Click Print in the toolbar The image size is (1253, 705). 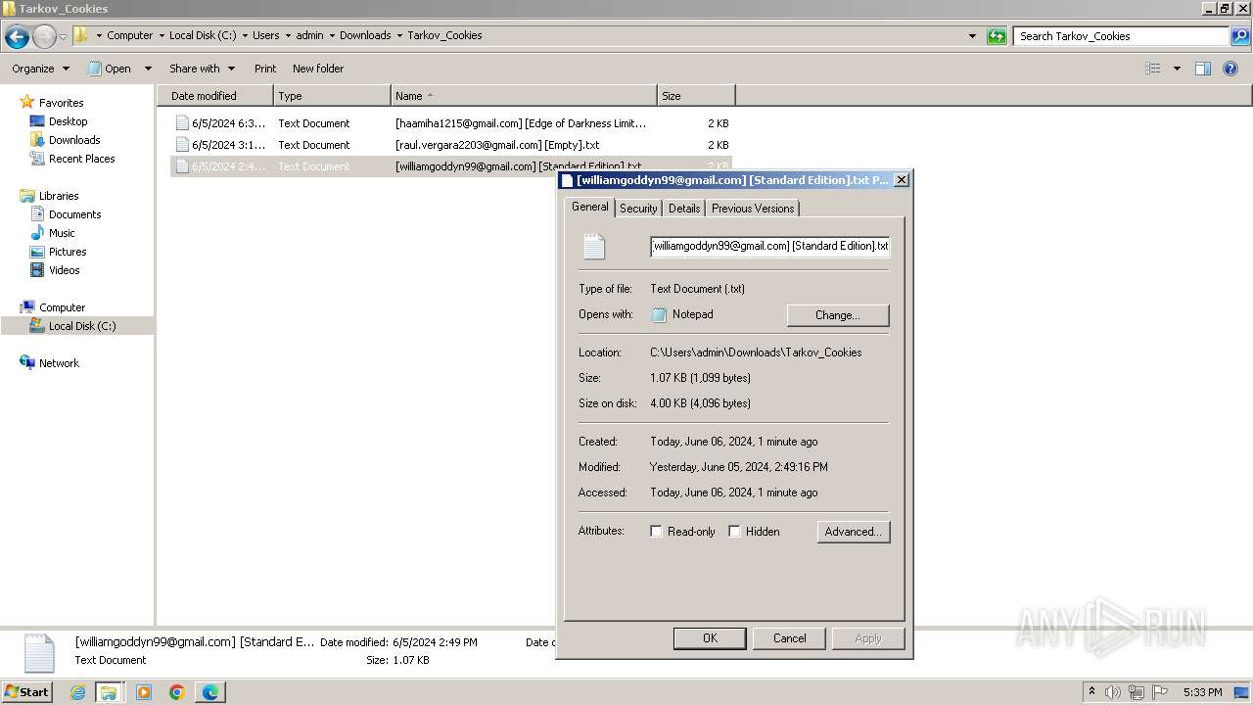tap(265, 69)
